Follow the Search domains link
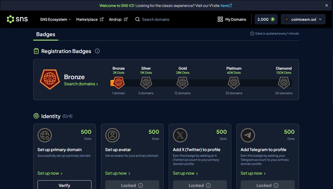Image resolution: width=333 pixels, height=189 pixels. pos(81,84)
